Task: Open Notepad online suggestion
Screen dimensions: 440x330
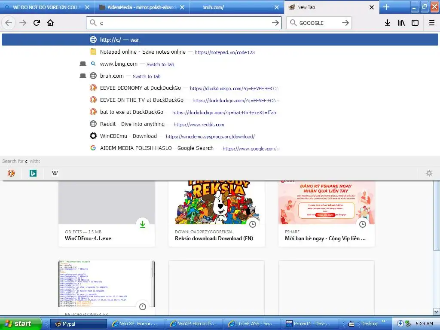Action: [x=220, y=52]
